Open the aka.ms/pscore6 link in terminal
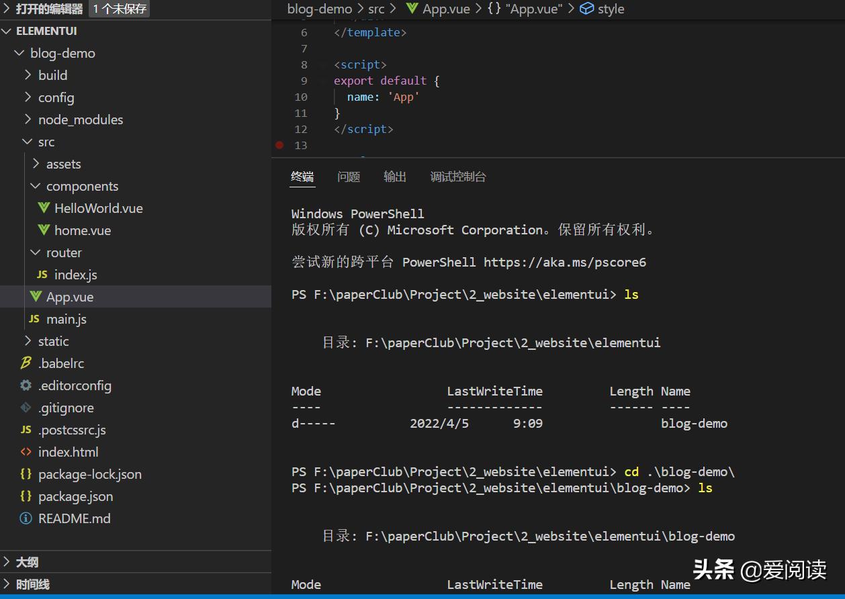The height and width of the screenshot is (599, 845). (564, 262)
